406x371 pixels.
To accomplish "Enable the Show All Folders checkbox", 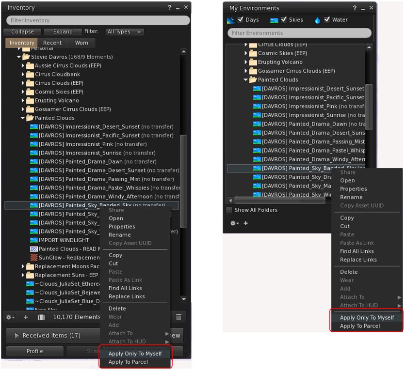I will [x=229, y=210].
